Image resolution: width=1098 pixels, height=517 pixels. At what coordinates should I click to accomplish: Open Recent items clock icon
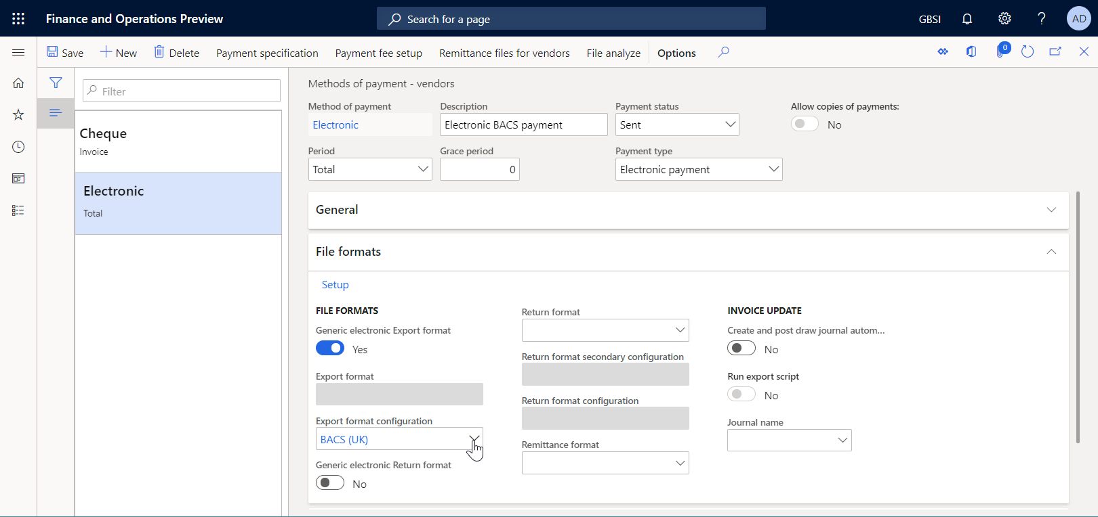coord(18,147)
